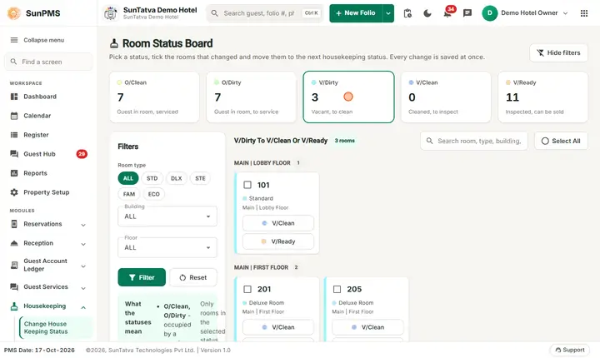
Task: Click the 3 rooms count badge
Action: tap(345, 141)
